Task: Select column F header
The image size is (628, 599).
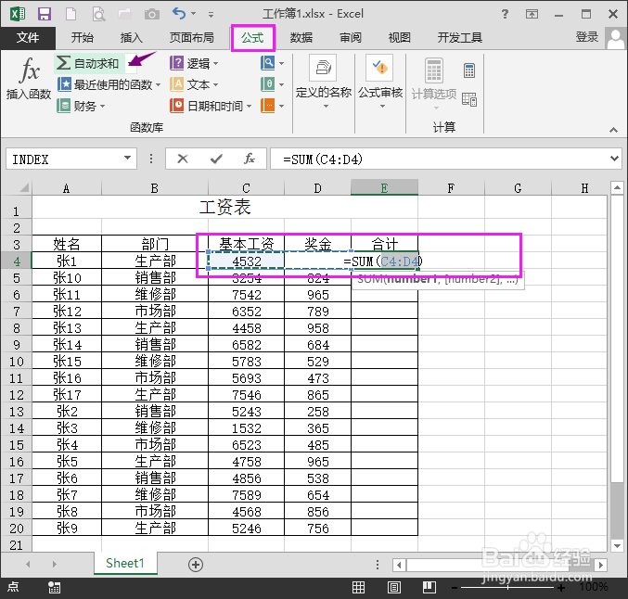Action: point(451,188)
